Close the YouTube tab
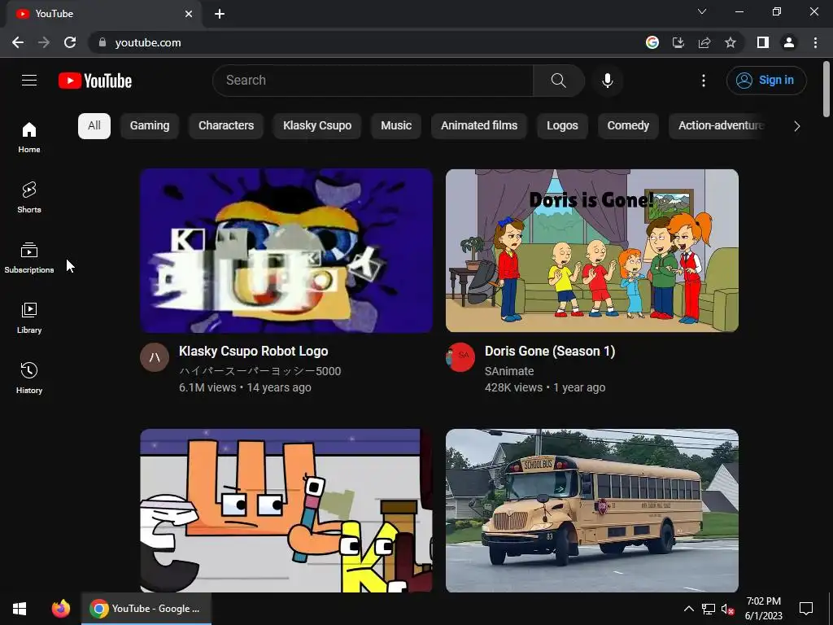Viewport: 833px width, 625px height. (189, 14)
